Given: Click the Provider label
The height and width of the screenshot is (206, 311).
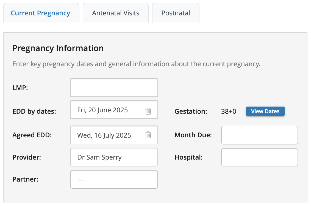Looking at the screenshot, I should tap(27, 157).
